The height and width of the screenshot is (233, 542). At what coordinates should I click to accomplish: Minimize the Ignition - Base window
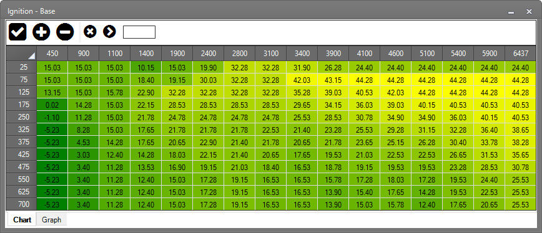(x=511, y=12)
